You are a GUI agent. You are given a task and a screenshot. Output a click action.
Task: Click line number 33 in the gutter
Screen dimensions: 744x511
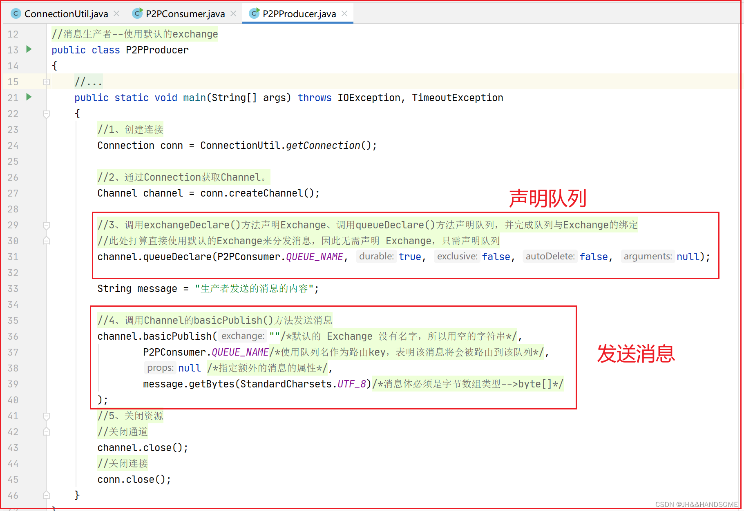tap(13, 289)
